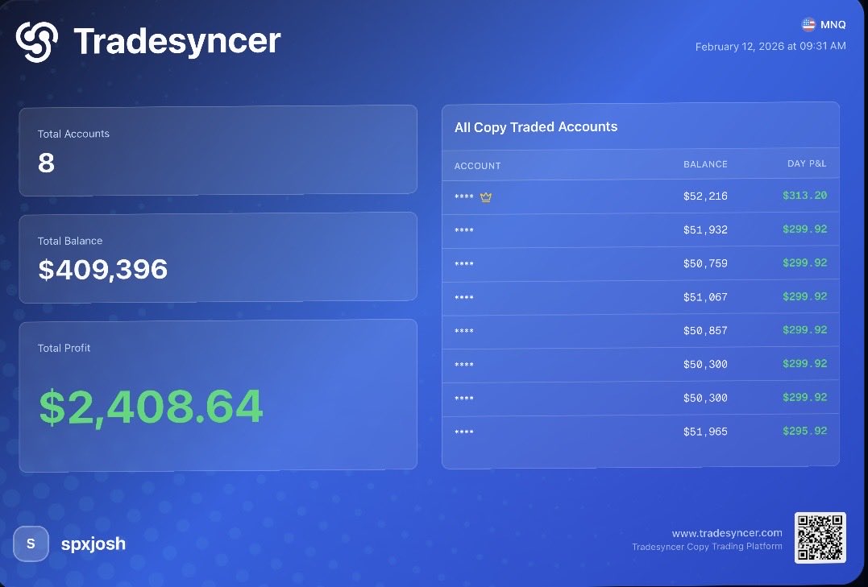Click the masked account name in the $50,759 row
This screenshot has height=587, width=868.
(x=464, y=264)
